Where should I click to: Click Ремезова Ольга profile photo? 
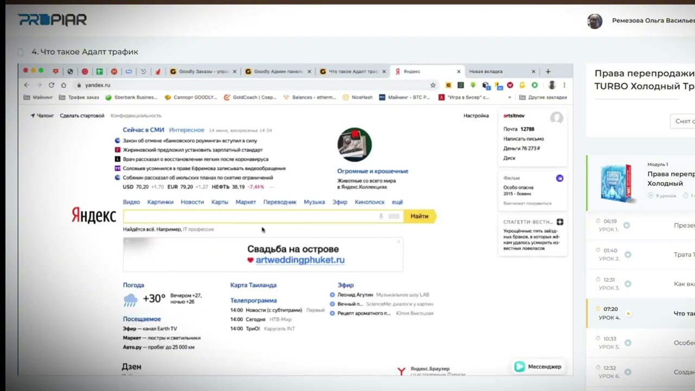point(595,21)
